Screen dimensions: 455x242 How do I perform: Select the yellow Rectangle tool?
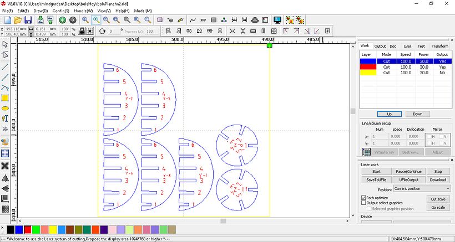tap(5, 98)
